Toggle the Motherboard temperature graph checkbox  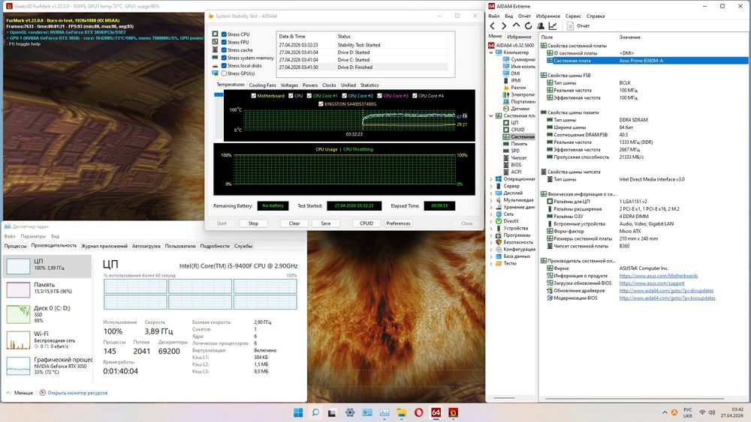coord(253,96)
